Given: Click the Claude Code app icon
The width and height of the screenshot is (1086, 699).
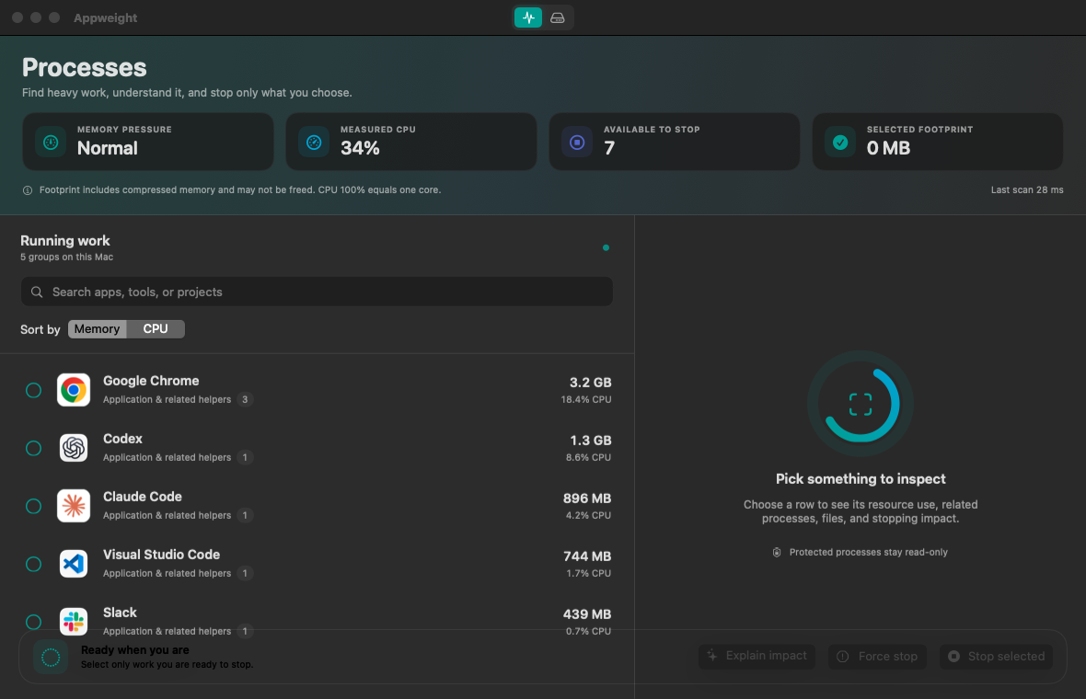Looking at the screenshot, I should click(x=74, y=506).
